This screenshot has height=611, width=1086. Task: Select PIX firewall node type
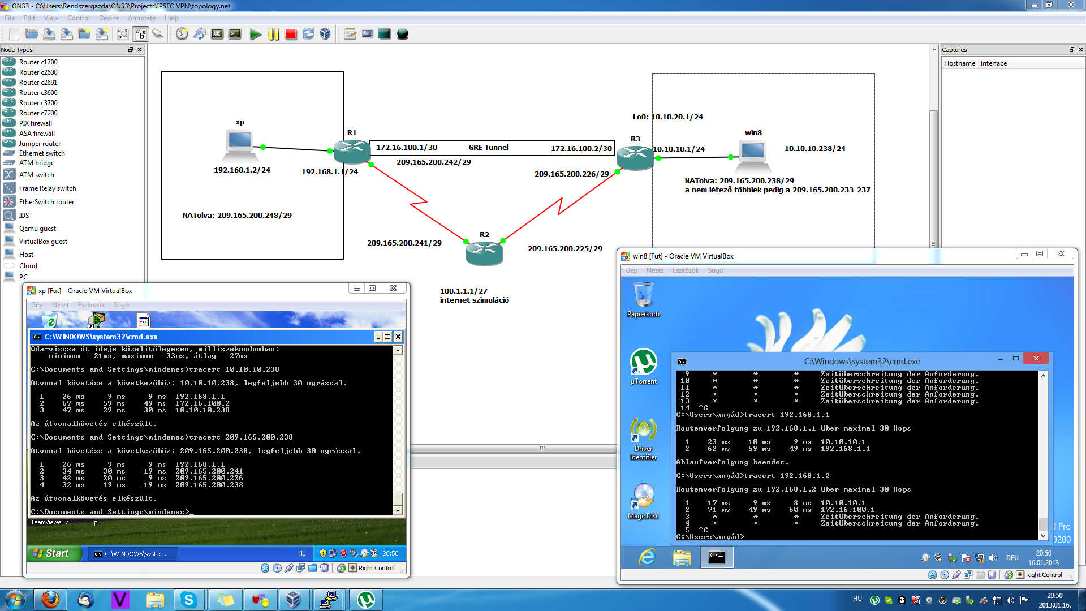click(x=35, y=123)
